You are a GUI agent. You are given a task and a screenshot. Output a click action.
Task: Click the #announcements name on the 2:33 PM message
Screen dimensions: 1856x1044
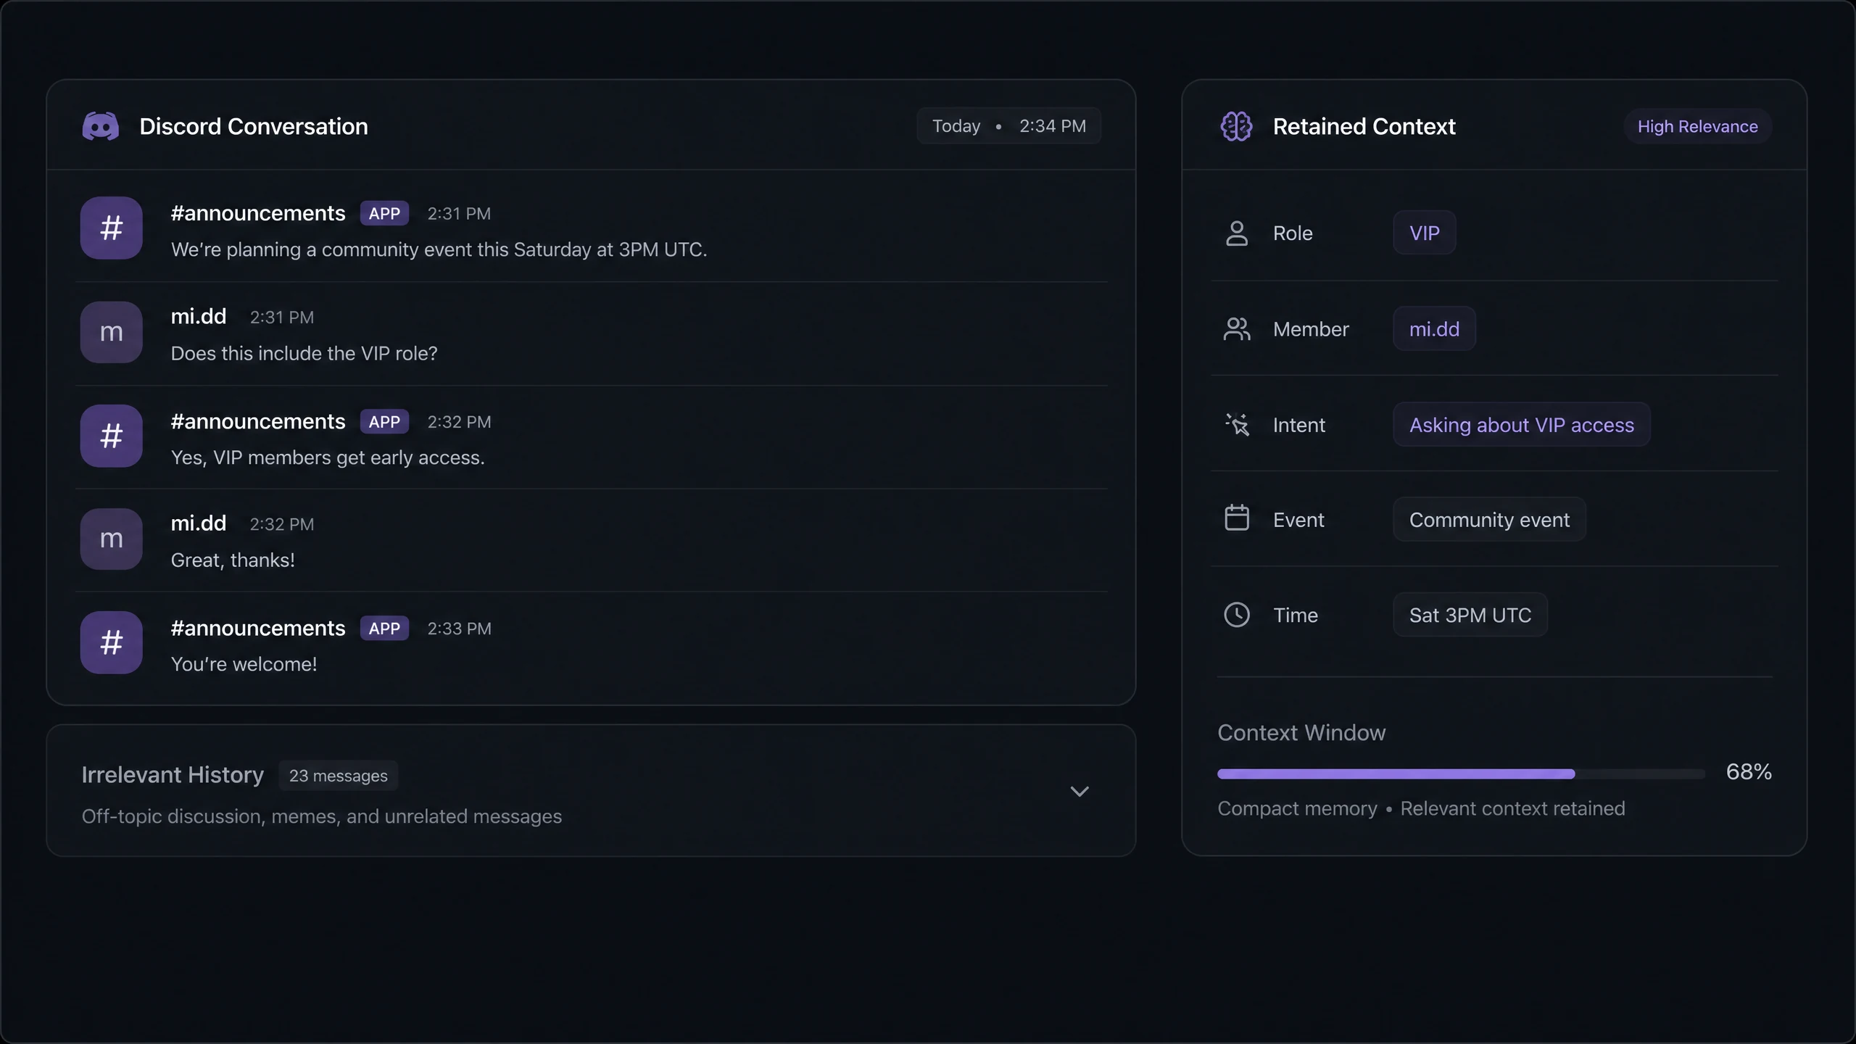[258, 628]
